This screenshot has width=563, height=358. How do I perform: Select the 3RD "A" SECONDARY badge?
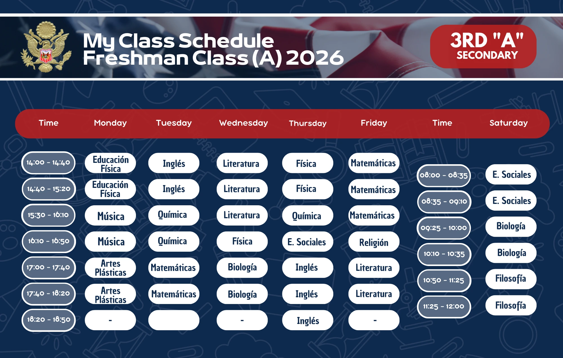[x=483, y=46]
